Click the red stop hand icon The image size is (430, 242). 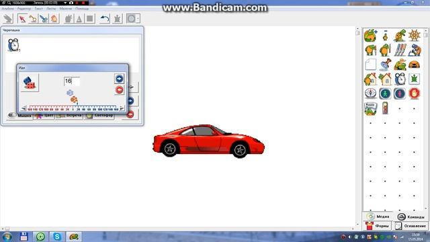click(415, 93)
